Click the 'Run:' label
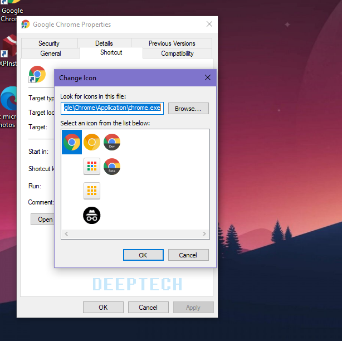Screen dimensions: 342x341 [35, 186]
